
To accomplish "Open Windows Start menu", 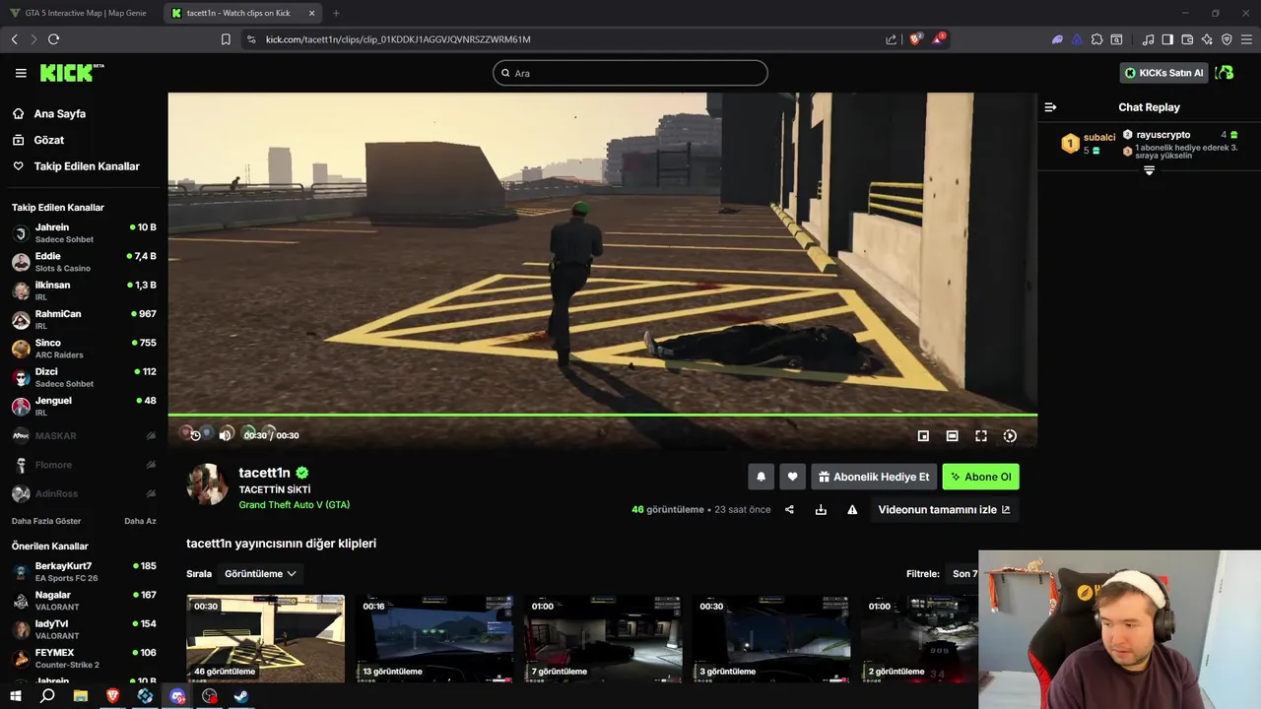I will pos(15,696).
